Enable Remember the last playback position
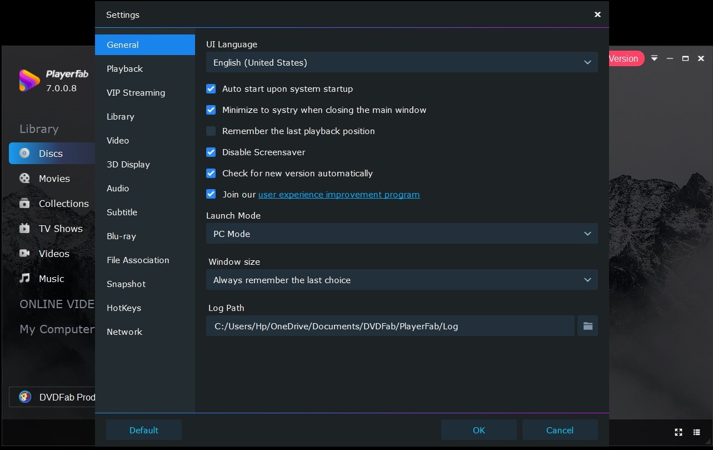This screenshot has width=713, height=450. [x=211, y=131]
